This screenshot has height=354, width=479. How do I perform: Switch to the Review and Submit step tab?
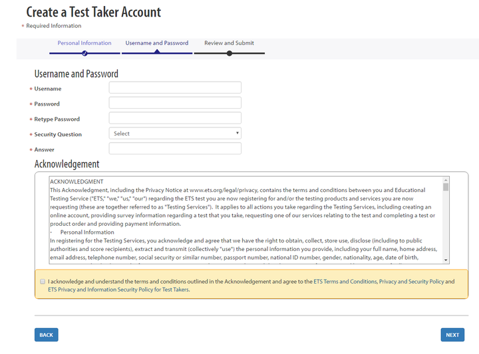tap(229, 43)
